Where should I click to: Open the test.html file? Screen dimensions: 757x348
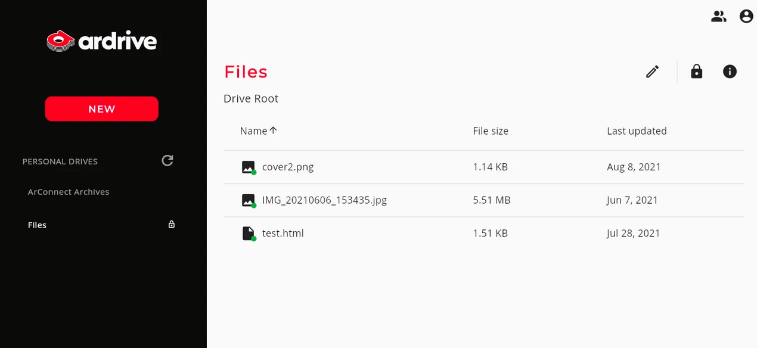tap(283, 234)
